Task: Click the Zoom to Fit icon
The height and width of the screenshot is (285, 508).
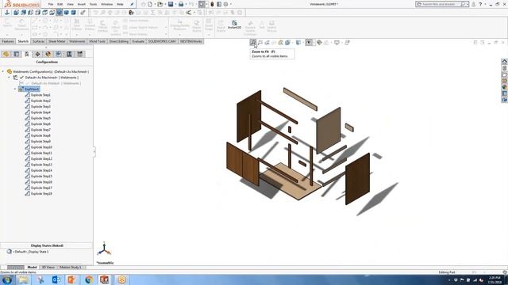Action: (253, 42)
